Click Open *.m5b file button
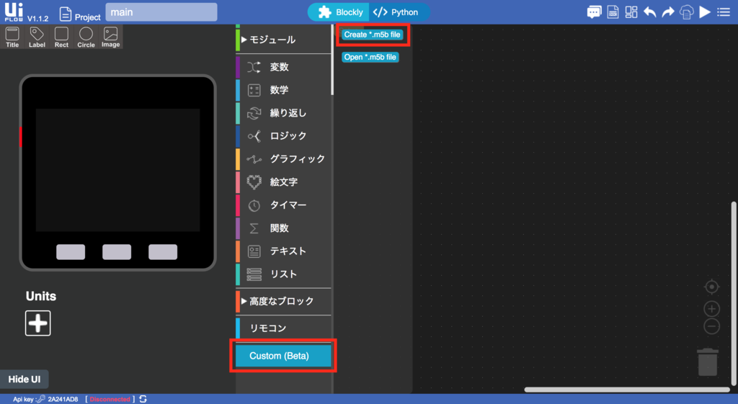The width and height of the screenshot is (738, 404). pyautogui.click(x=370, y=57)
